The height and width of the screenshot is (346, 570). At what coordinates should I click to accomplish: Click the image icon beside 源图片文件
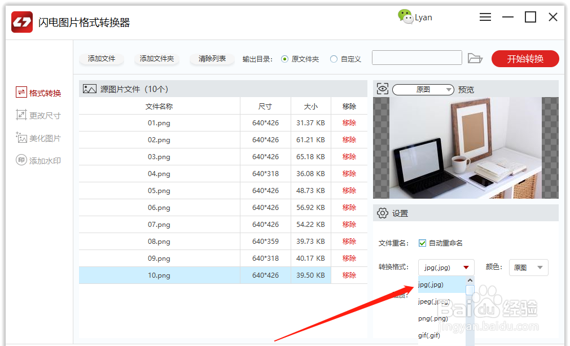point(89,89)
